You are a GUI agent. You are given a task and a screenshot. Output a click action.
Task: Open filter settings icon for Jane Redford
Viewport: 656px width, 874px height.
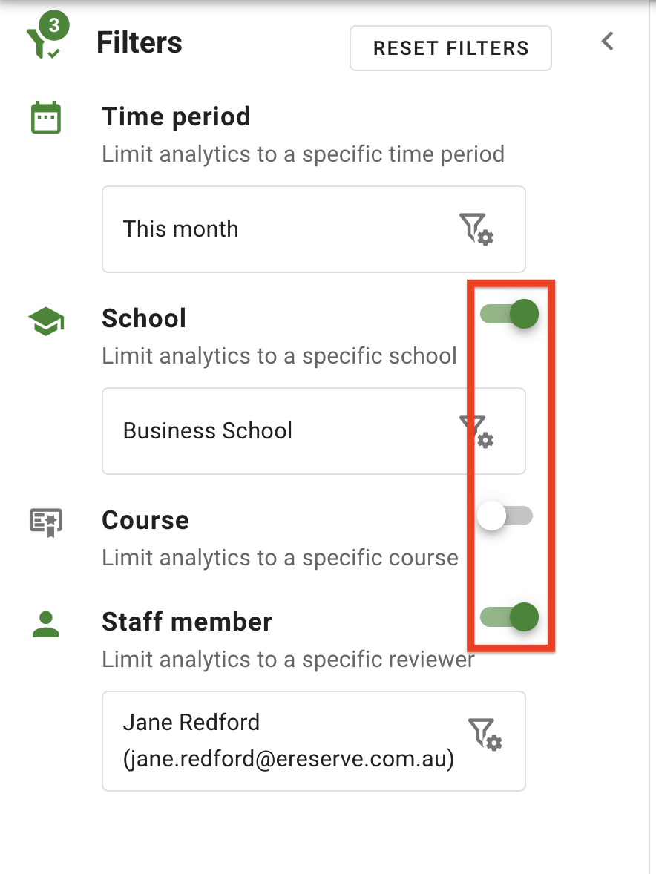click(485, 734)
